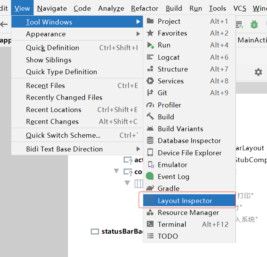Collapse the 'co' tree node triangle
The image size is (267, 257).
click(x=117, y=171)
